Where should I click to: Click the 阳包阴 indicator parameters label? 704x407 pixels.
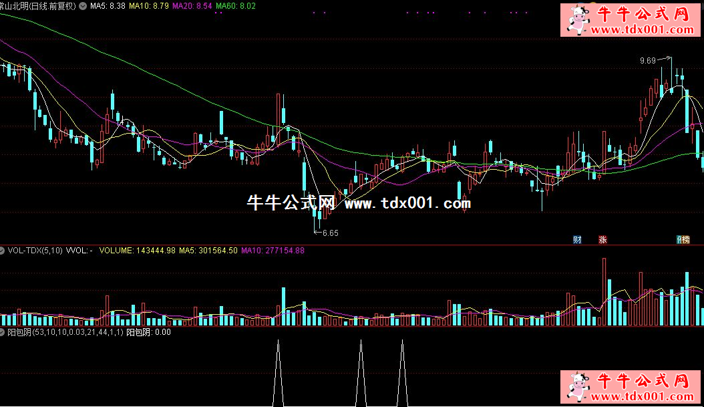pyautogui.click(x=65, y=331)
